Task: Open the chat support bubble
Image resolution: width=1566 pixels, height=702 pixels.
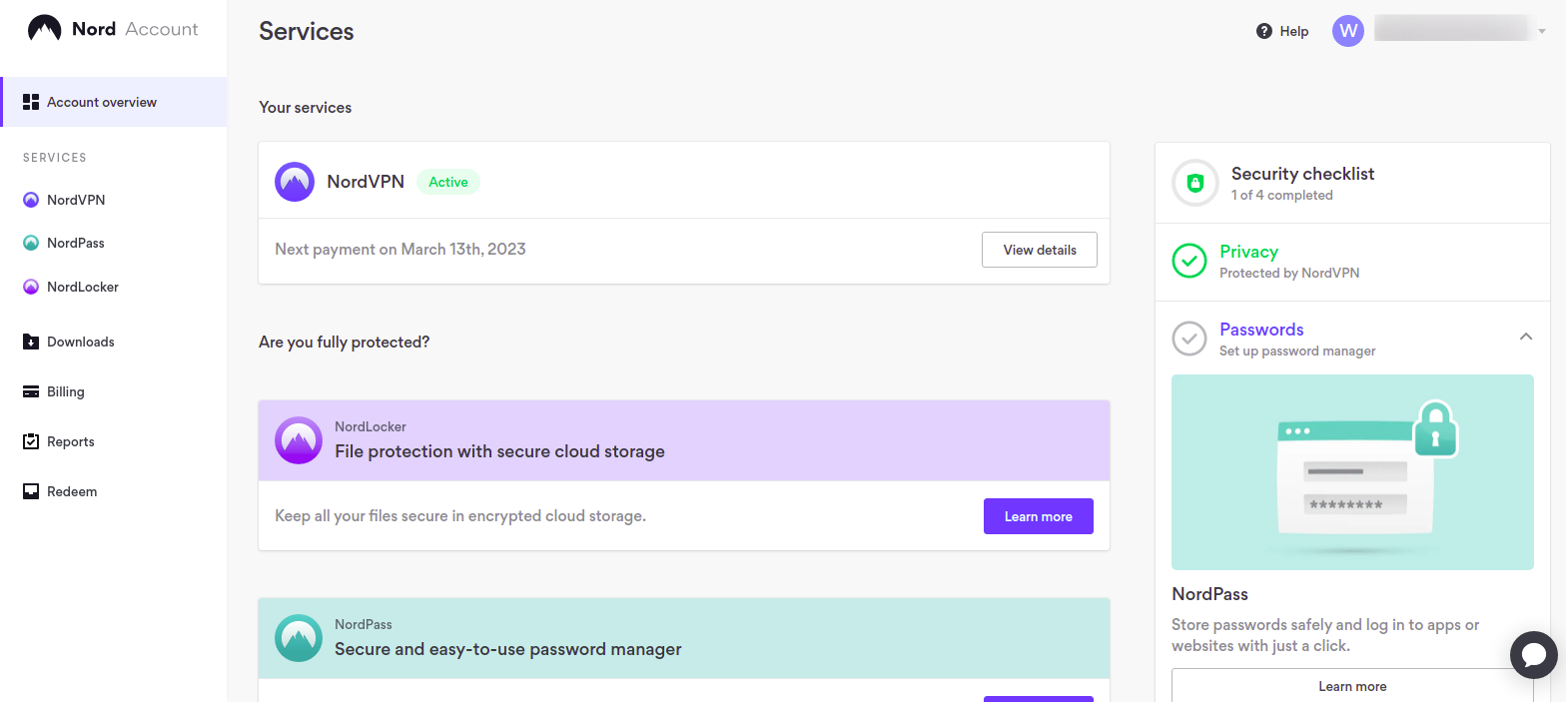Action: coord(1534,655)
